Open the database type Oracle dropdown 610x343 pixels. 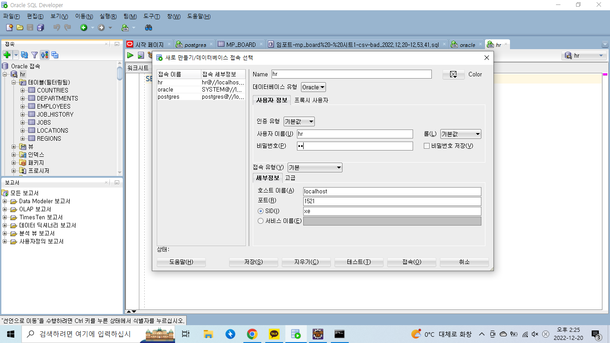[313, 87]
